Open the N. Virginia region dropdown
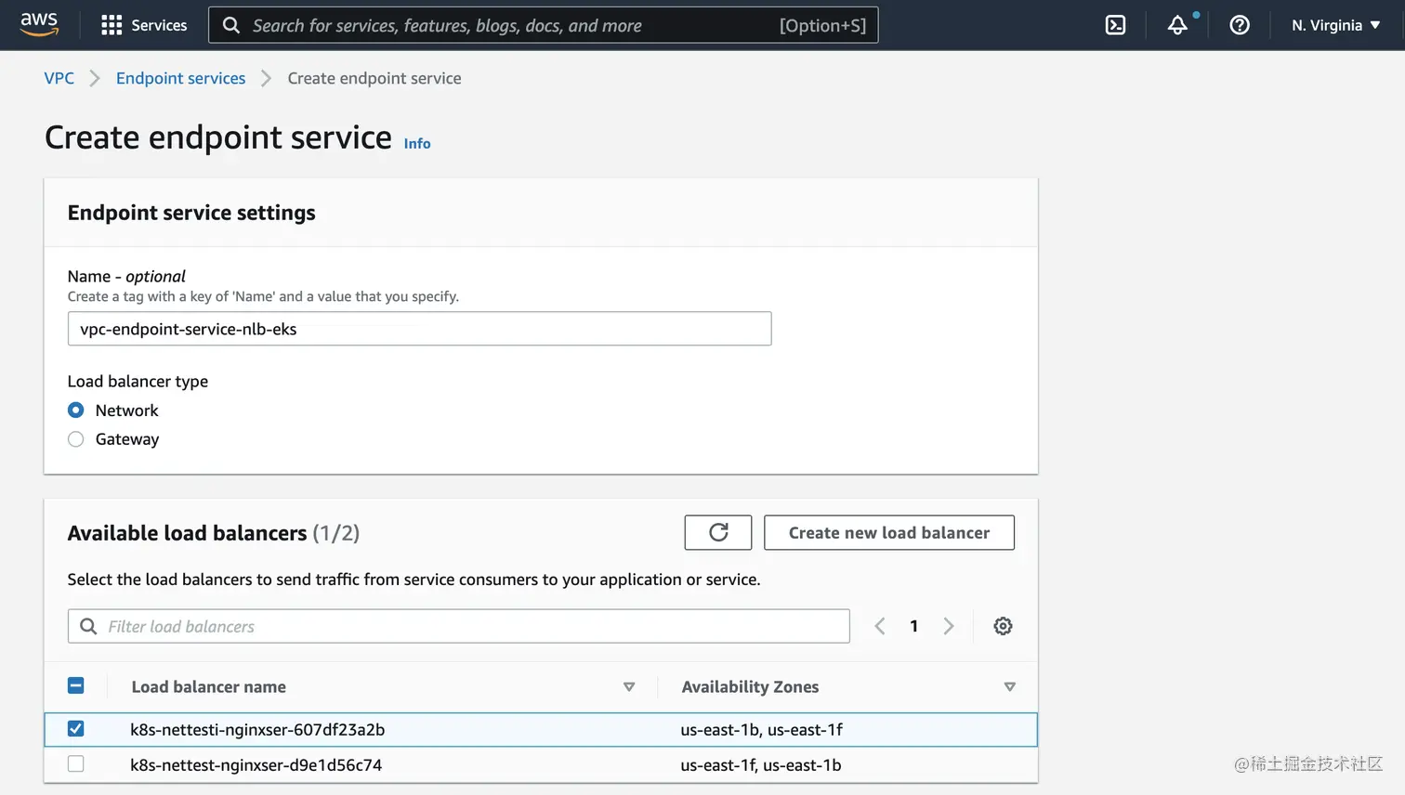This screenshot has width=1405, height=795. pos(1335,25)
